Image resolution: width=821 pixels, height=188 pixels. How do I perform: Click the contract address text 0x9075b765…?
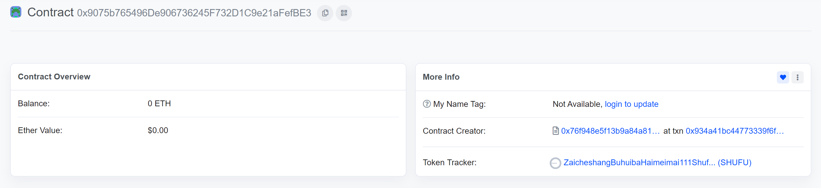click(x=194, y=13)
